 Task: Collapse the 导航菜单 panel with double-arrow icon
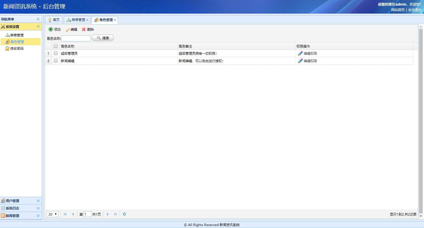click(x=38, y=19)
